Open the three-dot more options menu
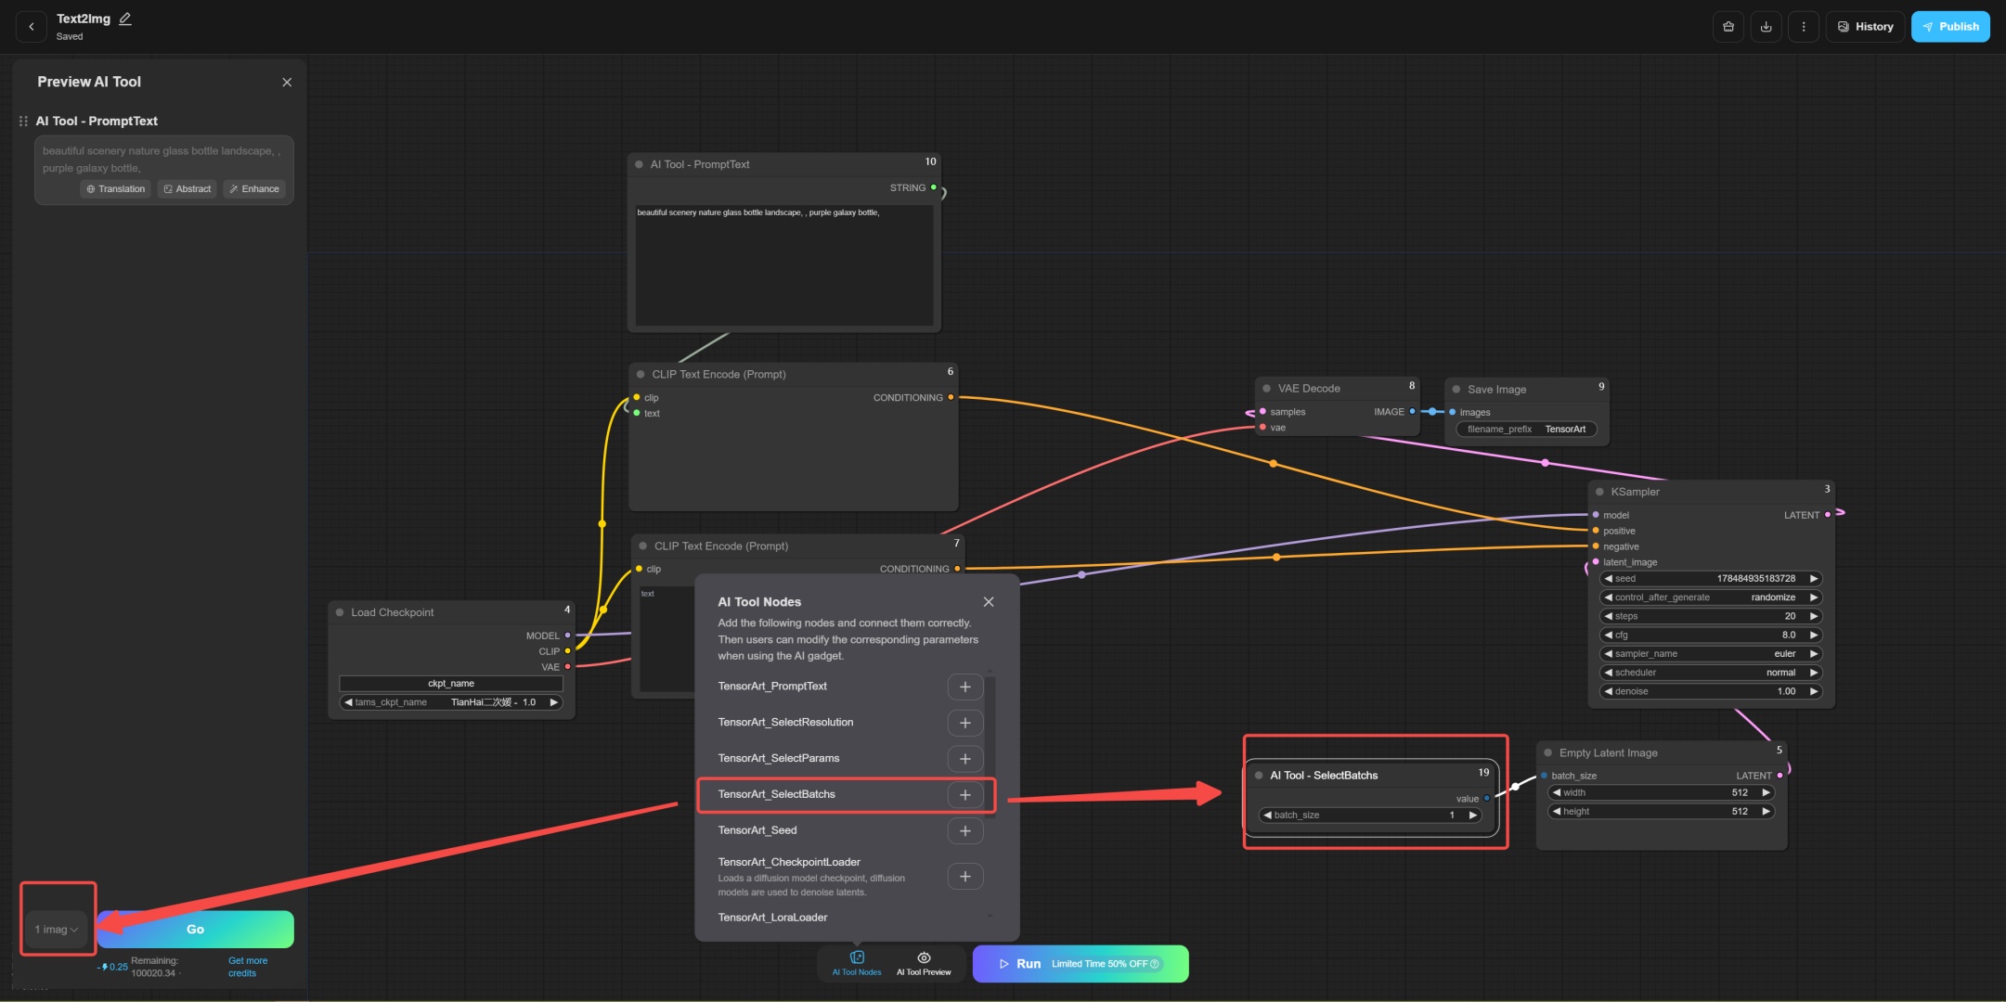Image resolution: width=2006 pixels, height=1002 pixels. [x=1803, y=27]
